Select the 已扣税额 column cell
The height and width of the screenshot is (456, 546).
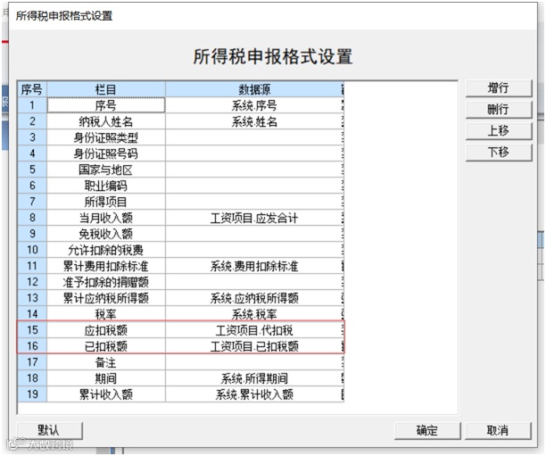pyautogui.click(x=106, y=346)
